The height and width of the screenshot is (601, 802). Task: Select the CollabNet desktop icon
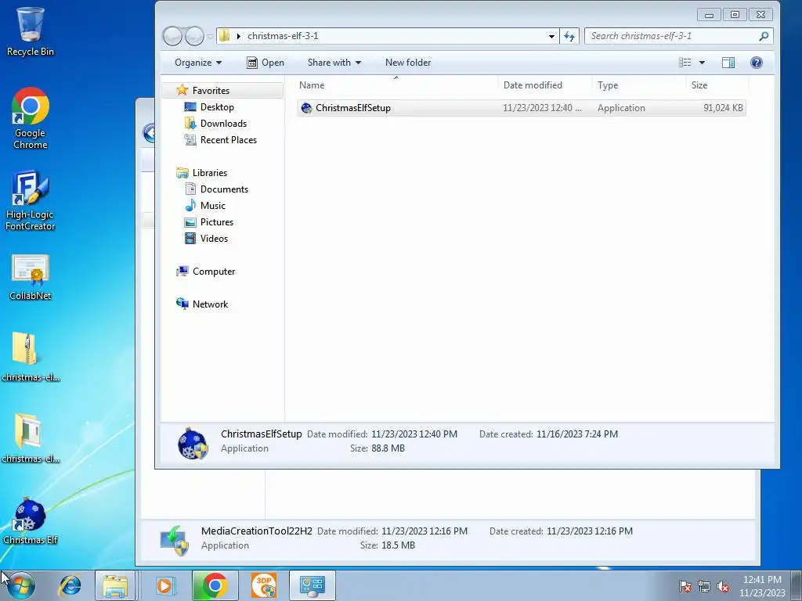point(31,277)
